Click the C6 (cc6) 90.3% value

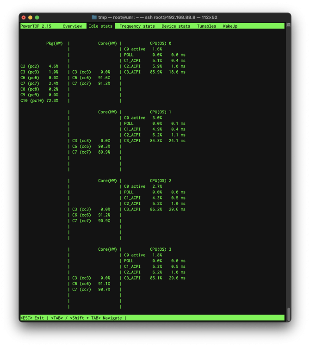pyautogui.click(x=104, y=146)
